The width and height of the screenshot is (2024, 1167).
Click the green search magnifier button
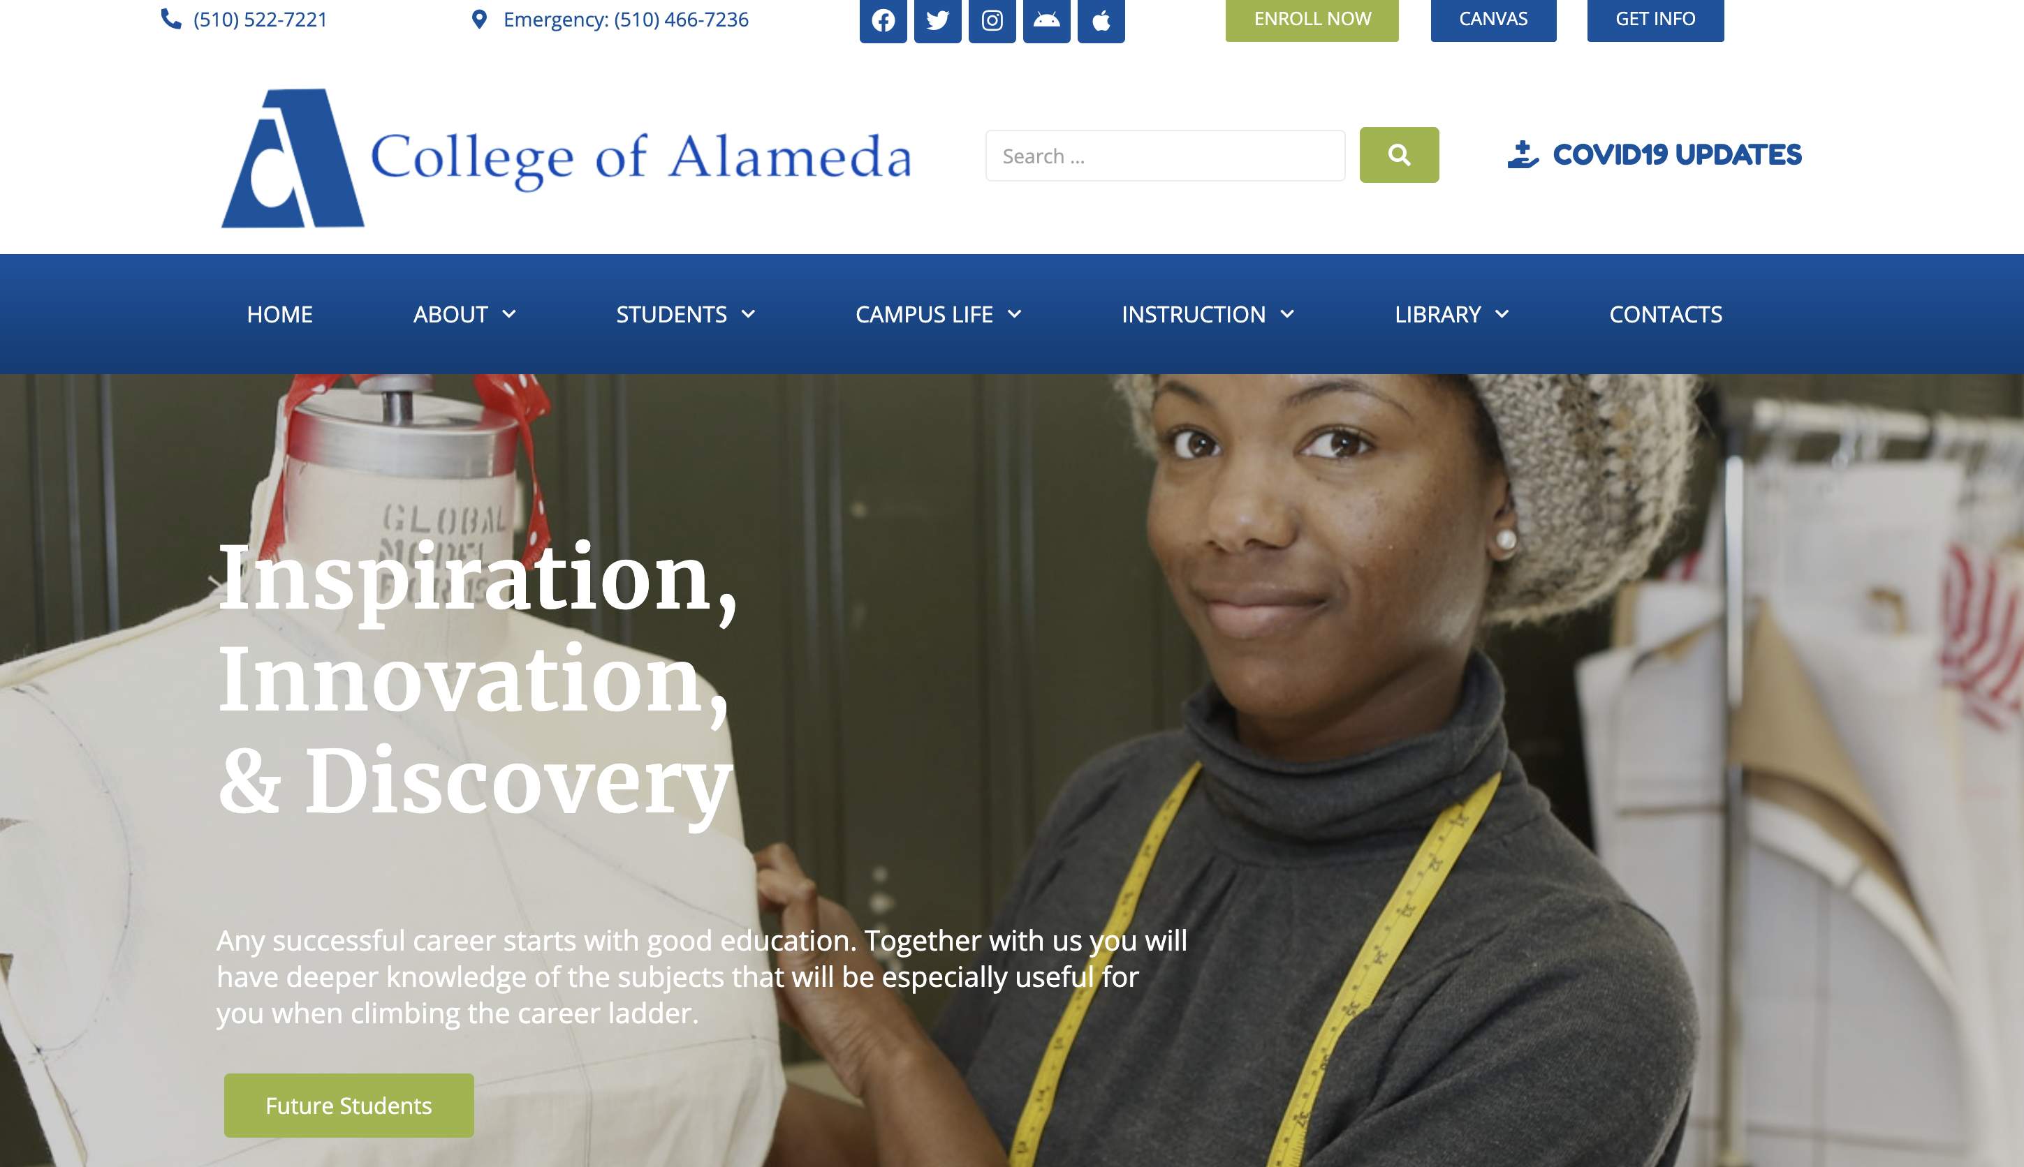tap(1398, 155)
